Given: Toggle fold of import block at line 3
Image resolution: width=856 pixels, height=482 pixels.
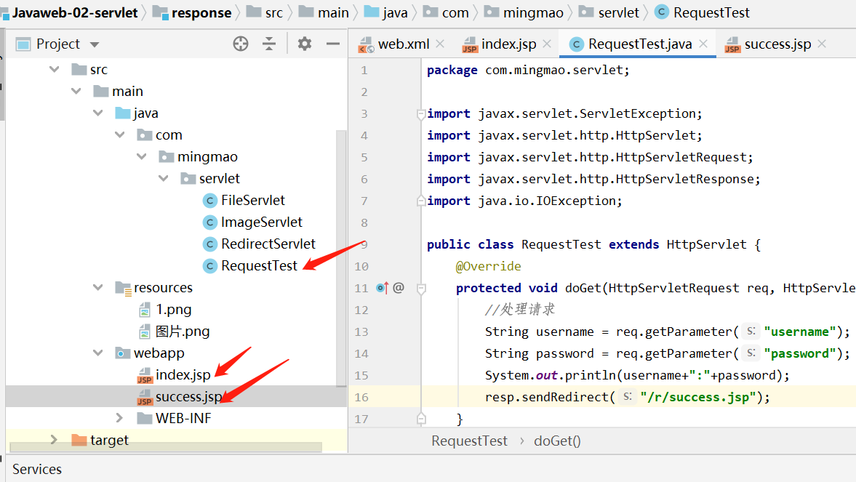Looking at the screenshot, I should click(420, 114).
